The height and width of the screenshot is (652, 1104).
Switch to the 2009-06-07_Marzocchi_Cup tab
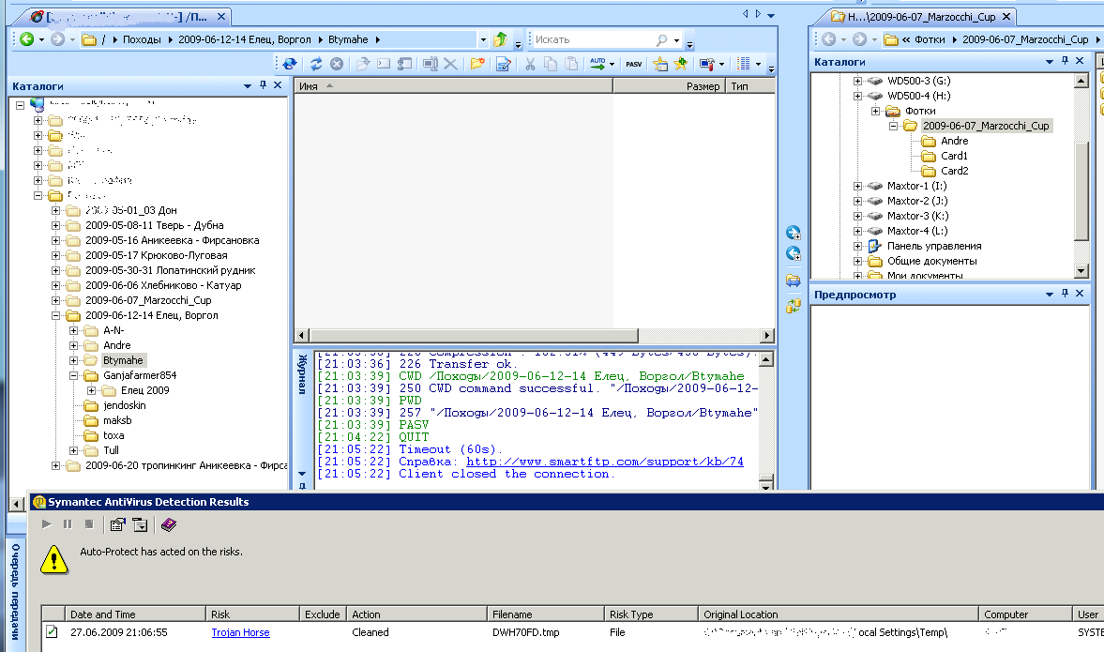(x=922, y=17)
